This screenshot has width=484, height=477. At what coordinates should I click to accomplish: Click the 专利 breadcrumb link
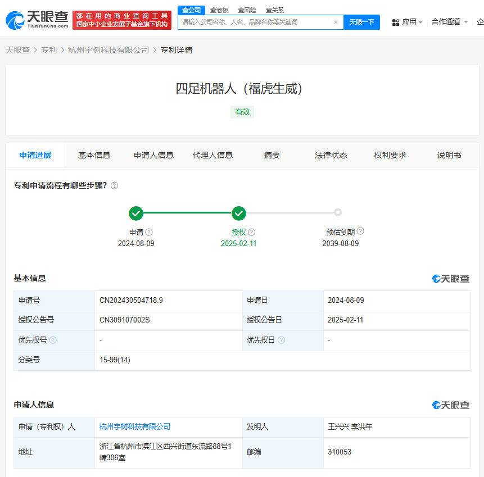(x=49, y=49)
